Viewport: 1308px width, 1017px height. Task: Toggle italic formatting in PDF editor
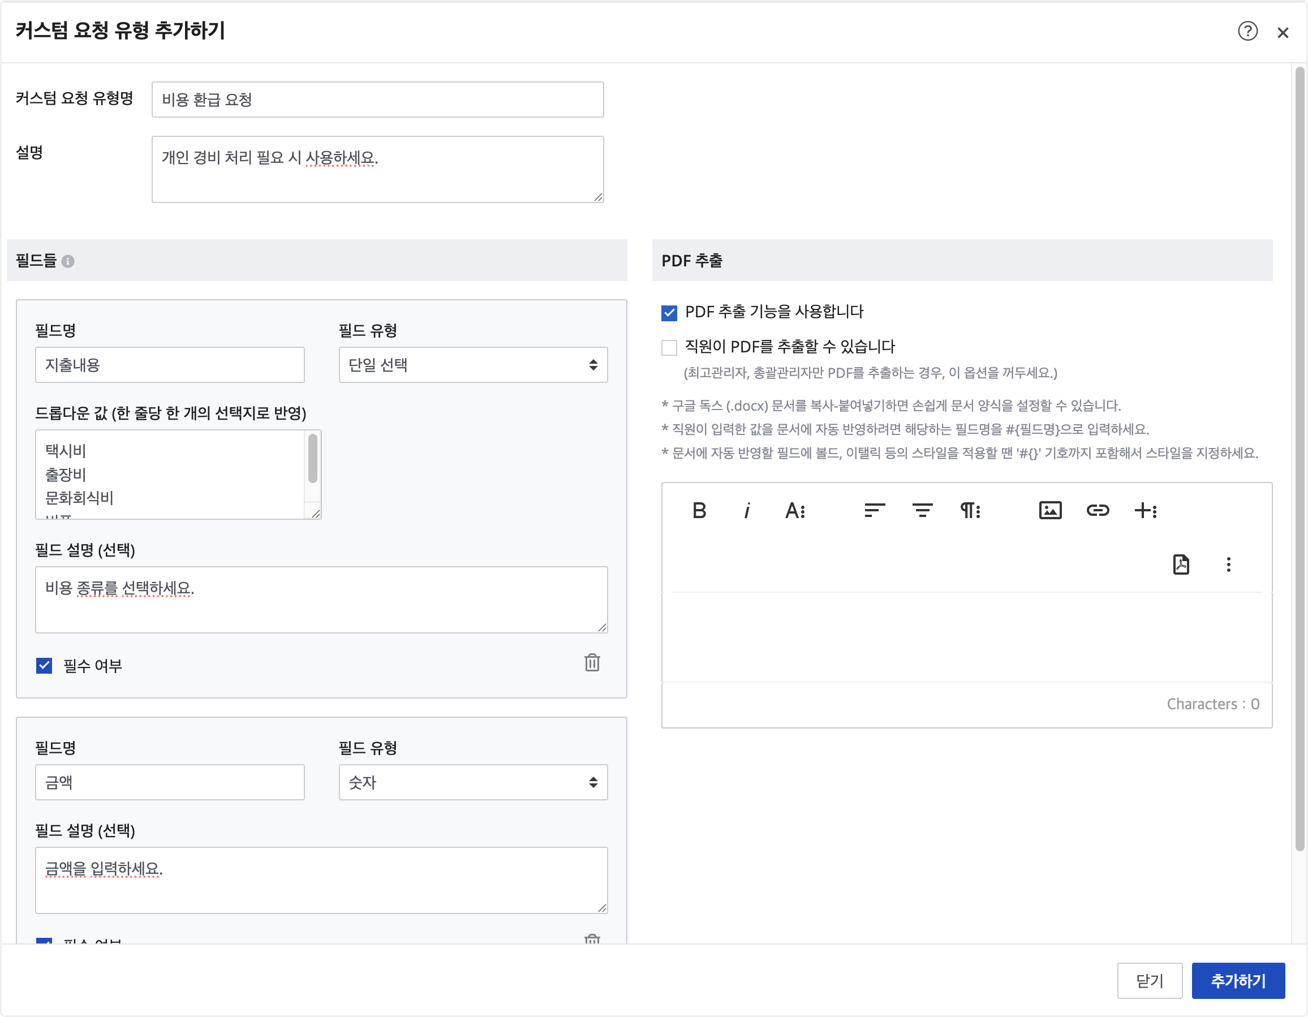(x=746, y=510)
